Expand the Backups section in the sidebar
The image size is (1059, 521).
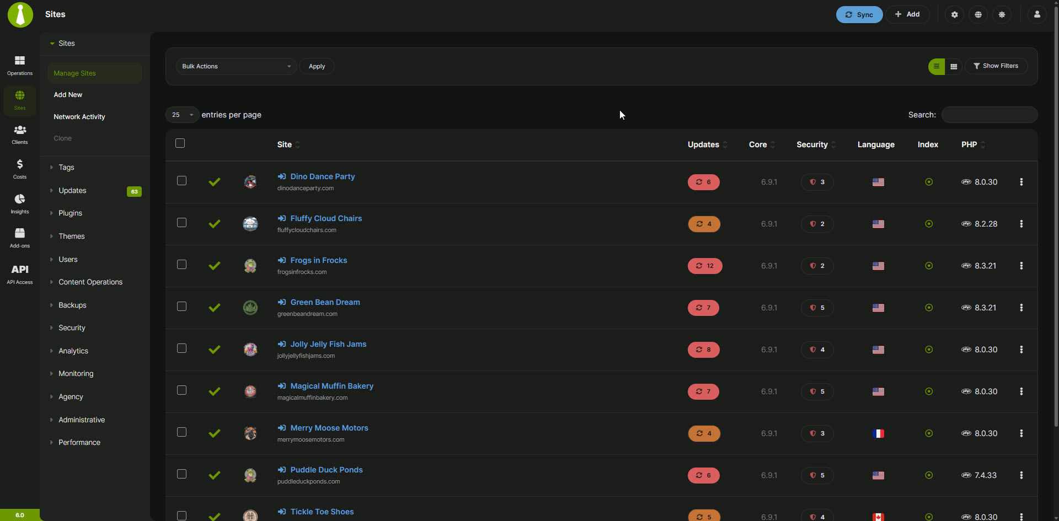click(x=72, y=305)
